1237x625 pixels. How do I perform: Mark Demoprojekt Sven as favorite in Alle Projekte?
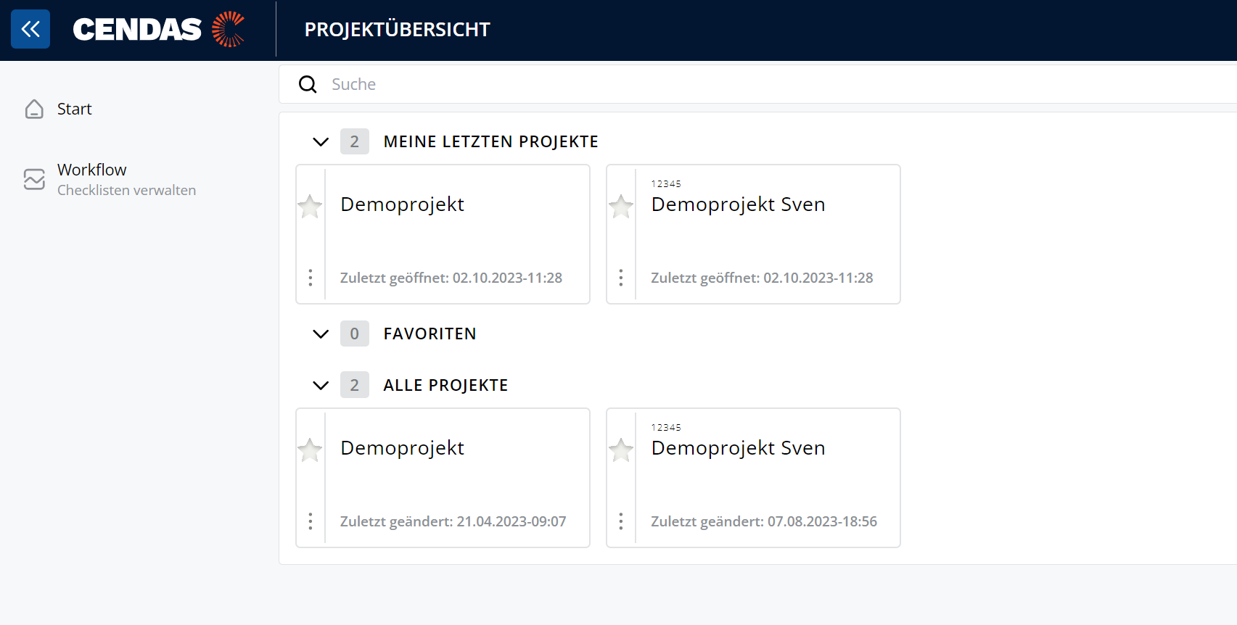click(x=621, y=450)
